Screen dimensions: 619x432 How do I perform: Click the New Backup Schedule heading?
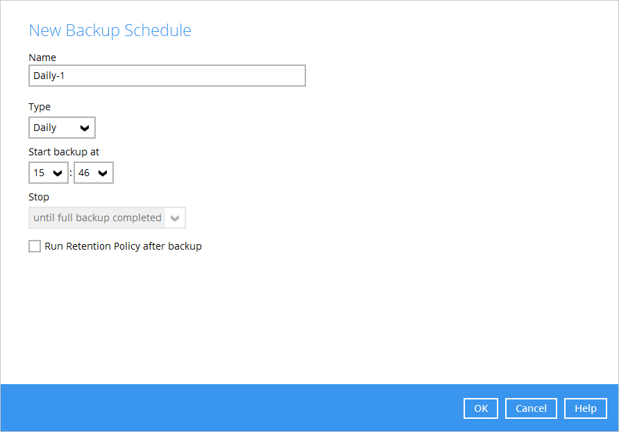(110, 31)
